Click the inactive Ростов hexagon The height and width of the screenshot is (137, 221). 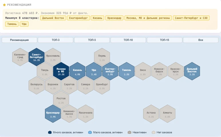[x=61, y=99]
